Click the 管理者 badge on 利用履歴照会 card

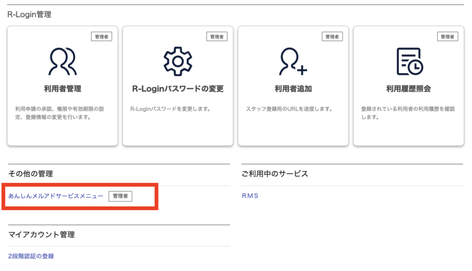click(448, 36)
